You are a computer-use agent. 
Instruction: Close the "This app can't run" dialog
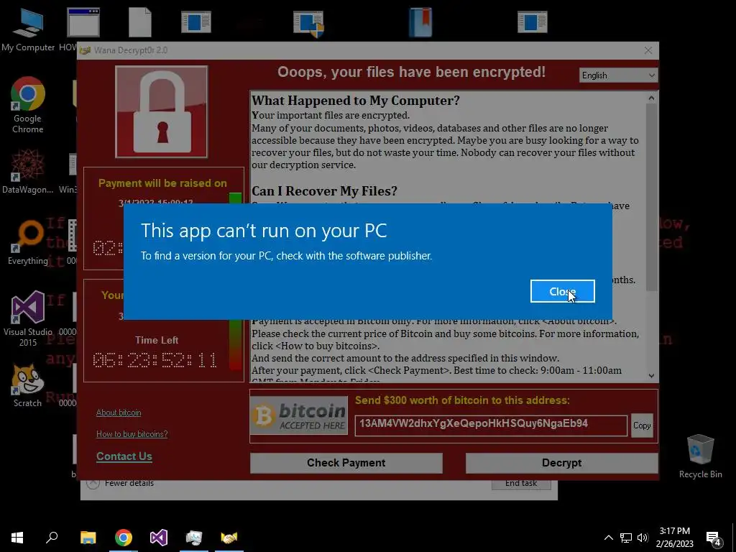pyautogui.click(x=562, y=292)
